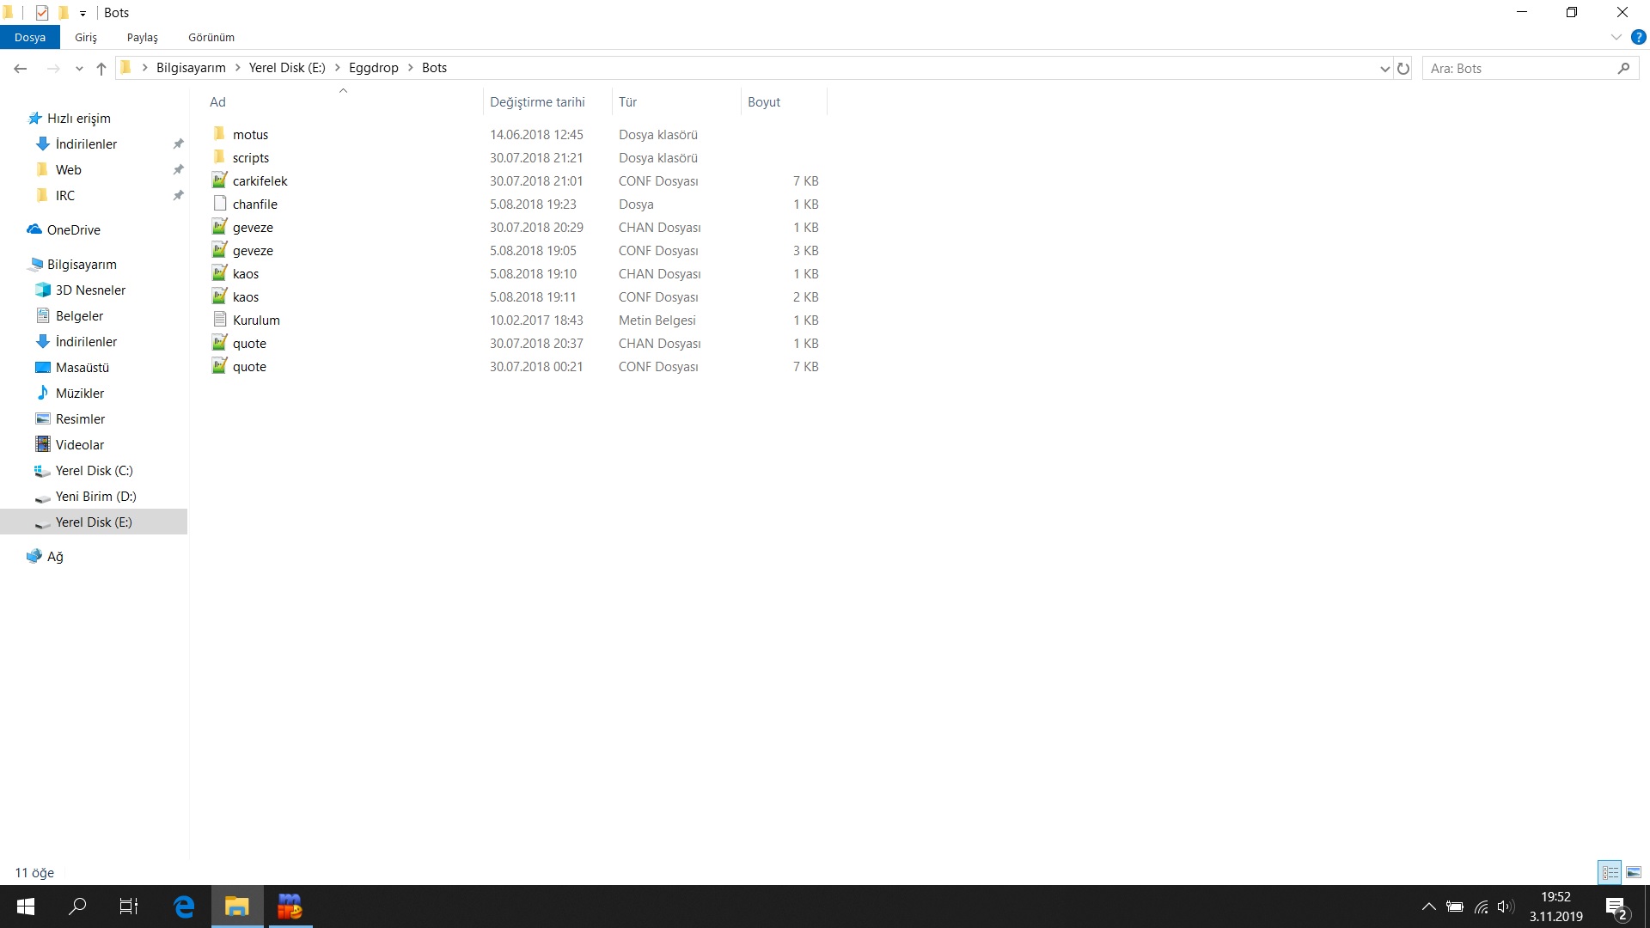Select geveze CHAN file icon
The image size is (1650, 928).
coord(219,227)
